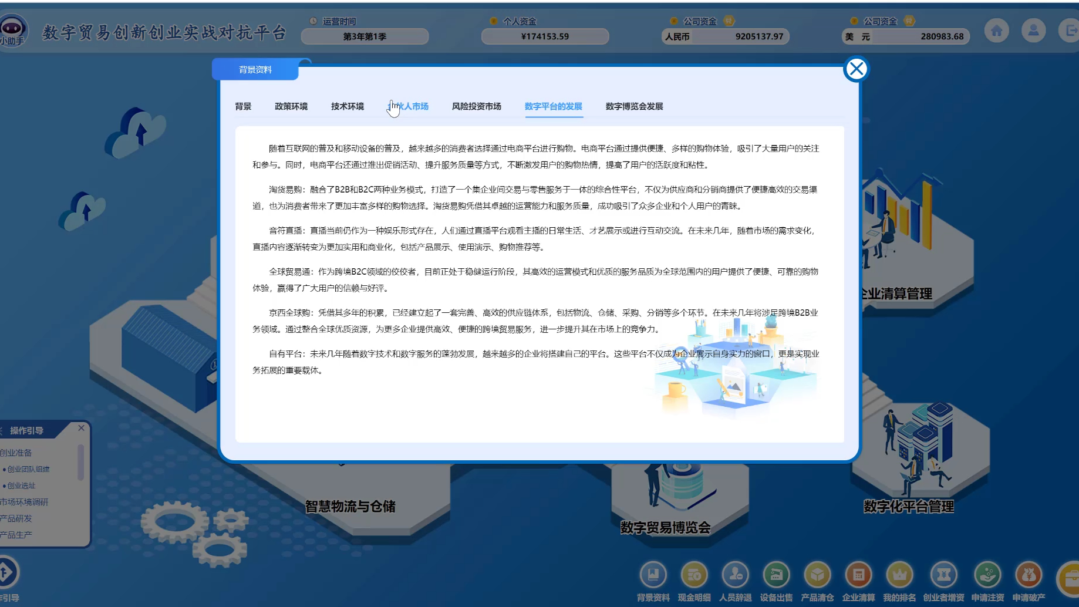
Task: Open the 数字化平台管理 building
Action: pyautogui.click(x=909, y=506)
